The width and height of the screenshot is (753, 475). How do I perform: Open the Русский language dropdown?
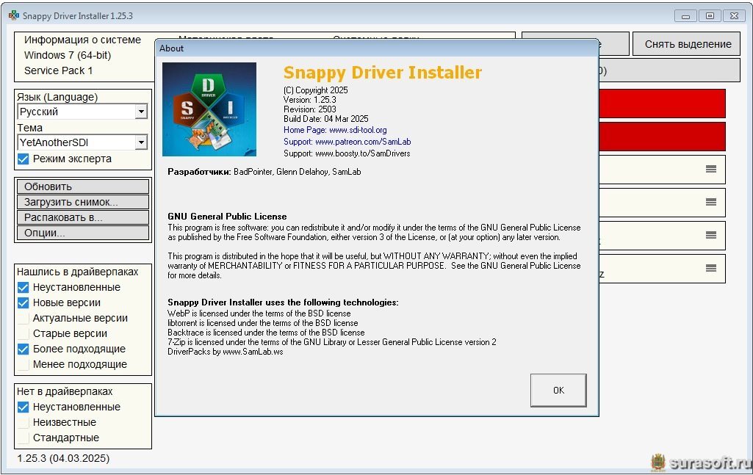click(82, 112)
